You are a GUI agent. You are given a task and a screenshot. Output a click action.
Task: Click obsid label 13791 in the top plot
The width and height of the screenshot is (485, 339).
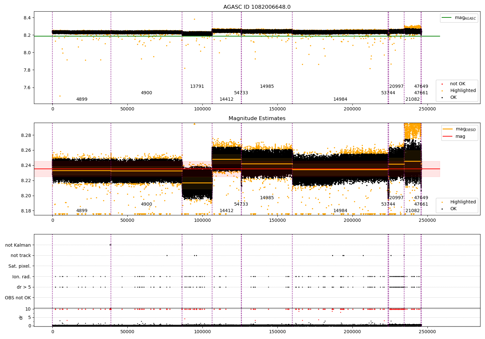pos(197,87)
